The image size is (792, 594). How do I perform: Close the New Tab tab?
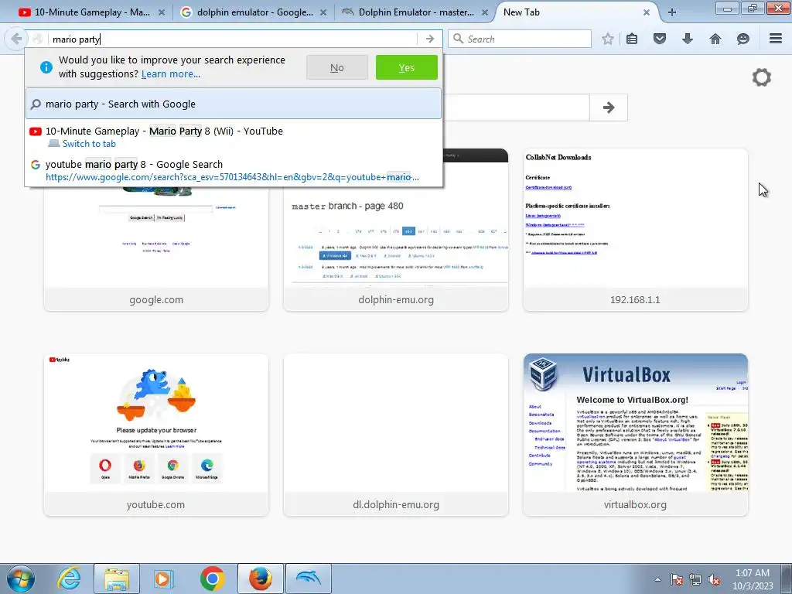coord(647,12)
